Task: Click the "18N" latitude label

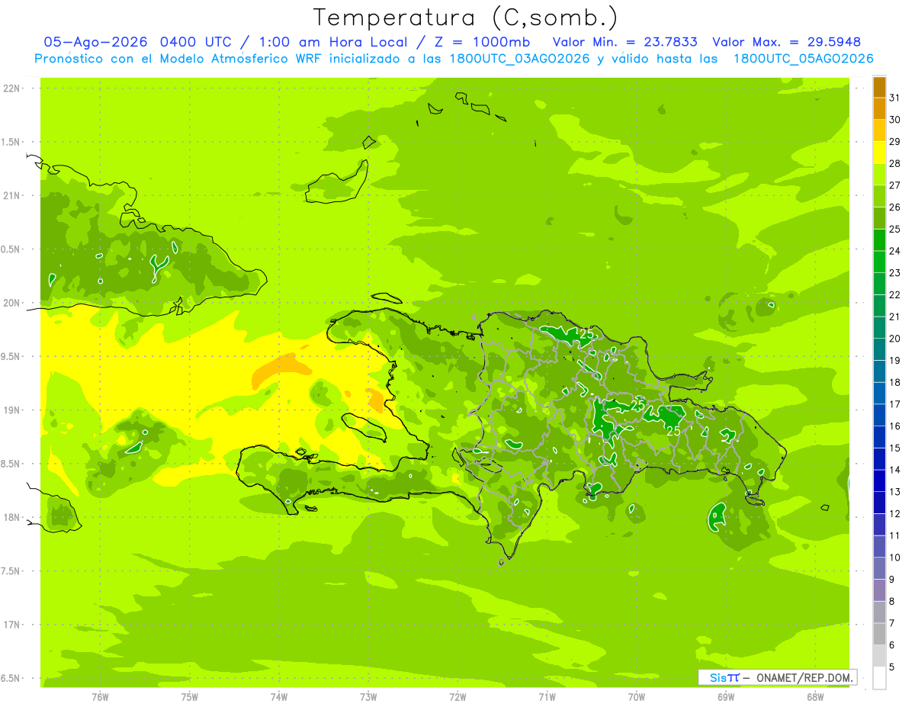Action: pos(12,517)
